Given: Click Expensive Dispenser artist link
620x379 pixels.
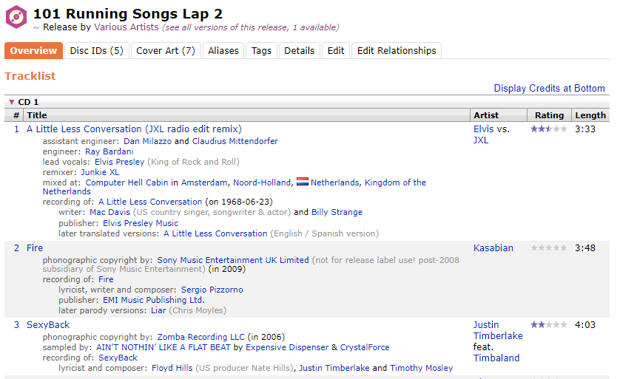Looking at the screenshot, I should pos(287,347).
